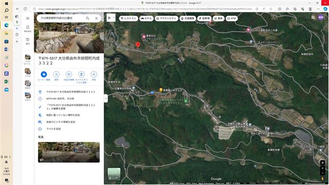329x185 pixels.
Task: Click add your business info row
Action: tap(69, 122)
